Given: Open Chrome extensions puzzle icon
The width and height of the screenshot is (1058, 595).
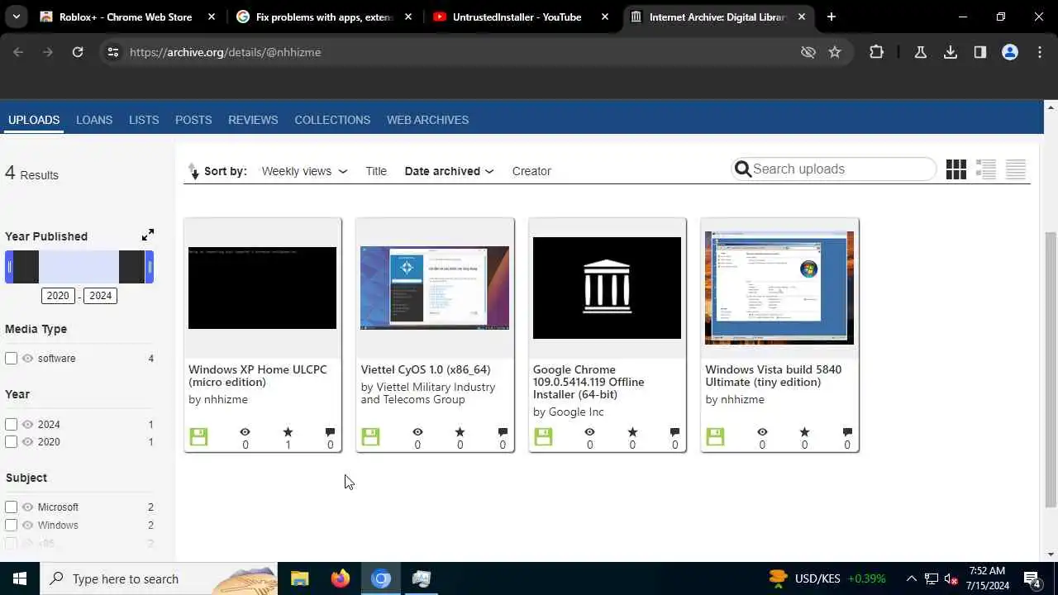Looking at the screenshot, I should click(x=876, y=52).
